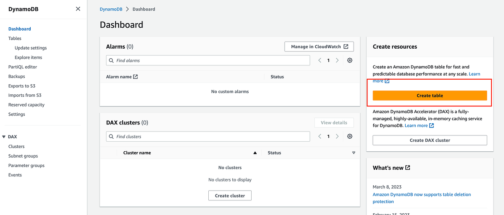This screenshot has height=215, width=504.
Task: Click the What's new external link icon
Action: click(x=407, y=168)
